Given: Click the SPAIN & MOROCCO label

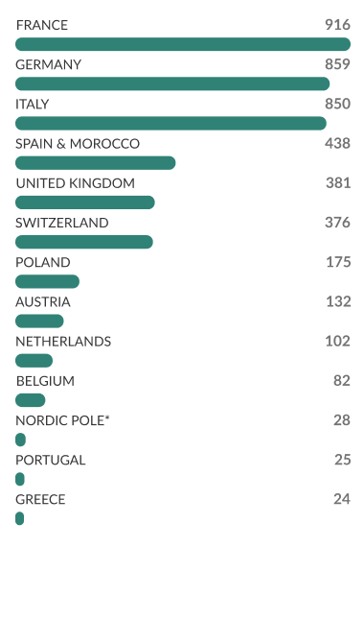Looking at the screenshot, I should 78,144.
